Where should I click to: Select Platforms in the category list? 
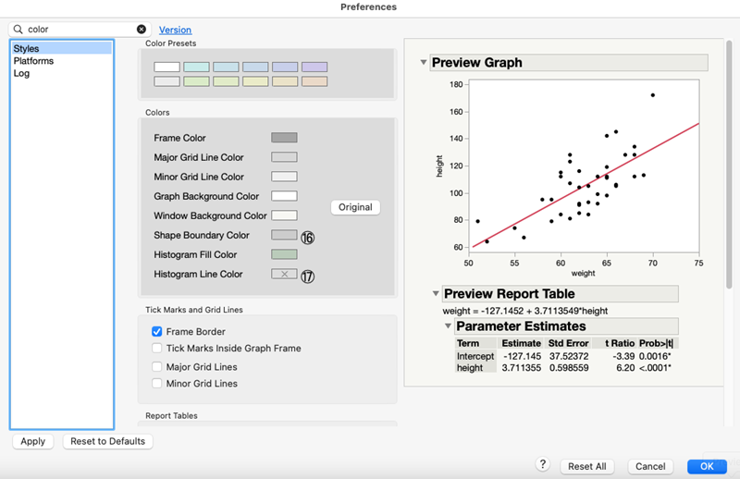click(x=33, y=61)
